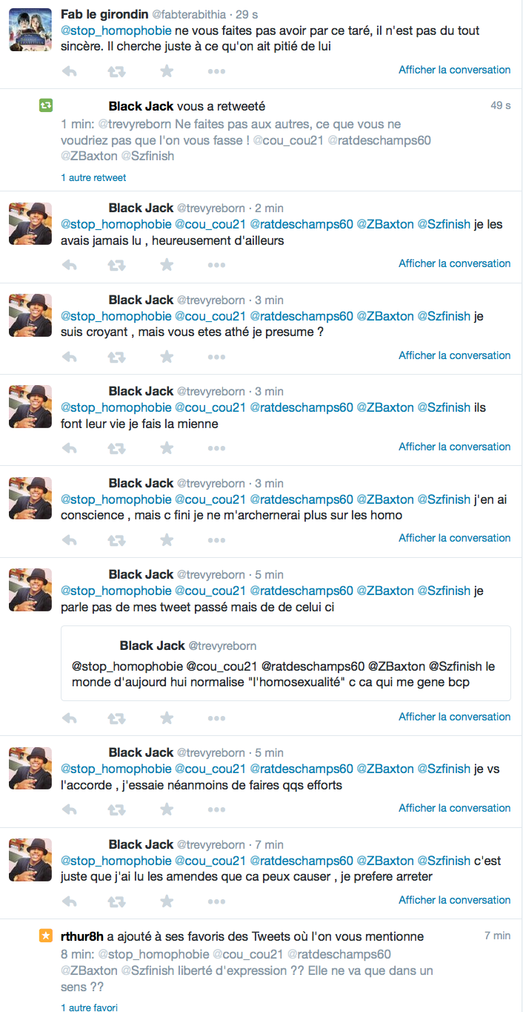Image resolution: width=523 pixels, height=1012 pixels.
Task: Open more menu on 'qqs efforts' tweet
Action: 216,809
